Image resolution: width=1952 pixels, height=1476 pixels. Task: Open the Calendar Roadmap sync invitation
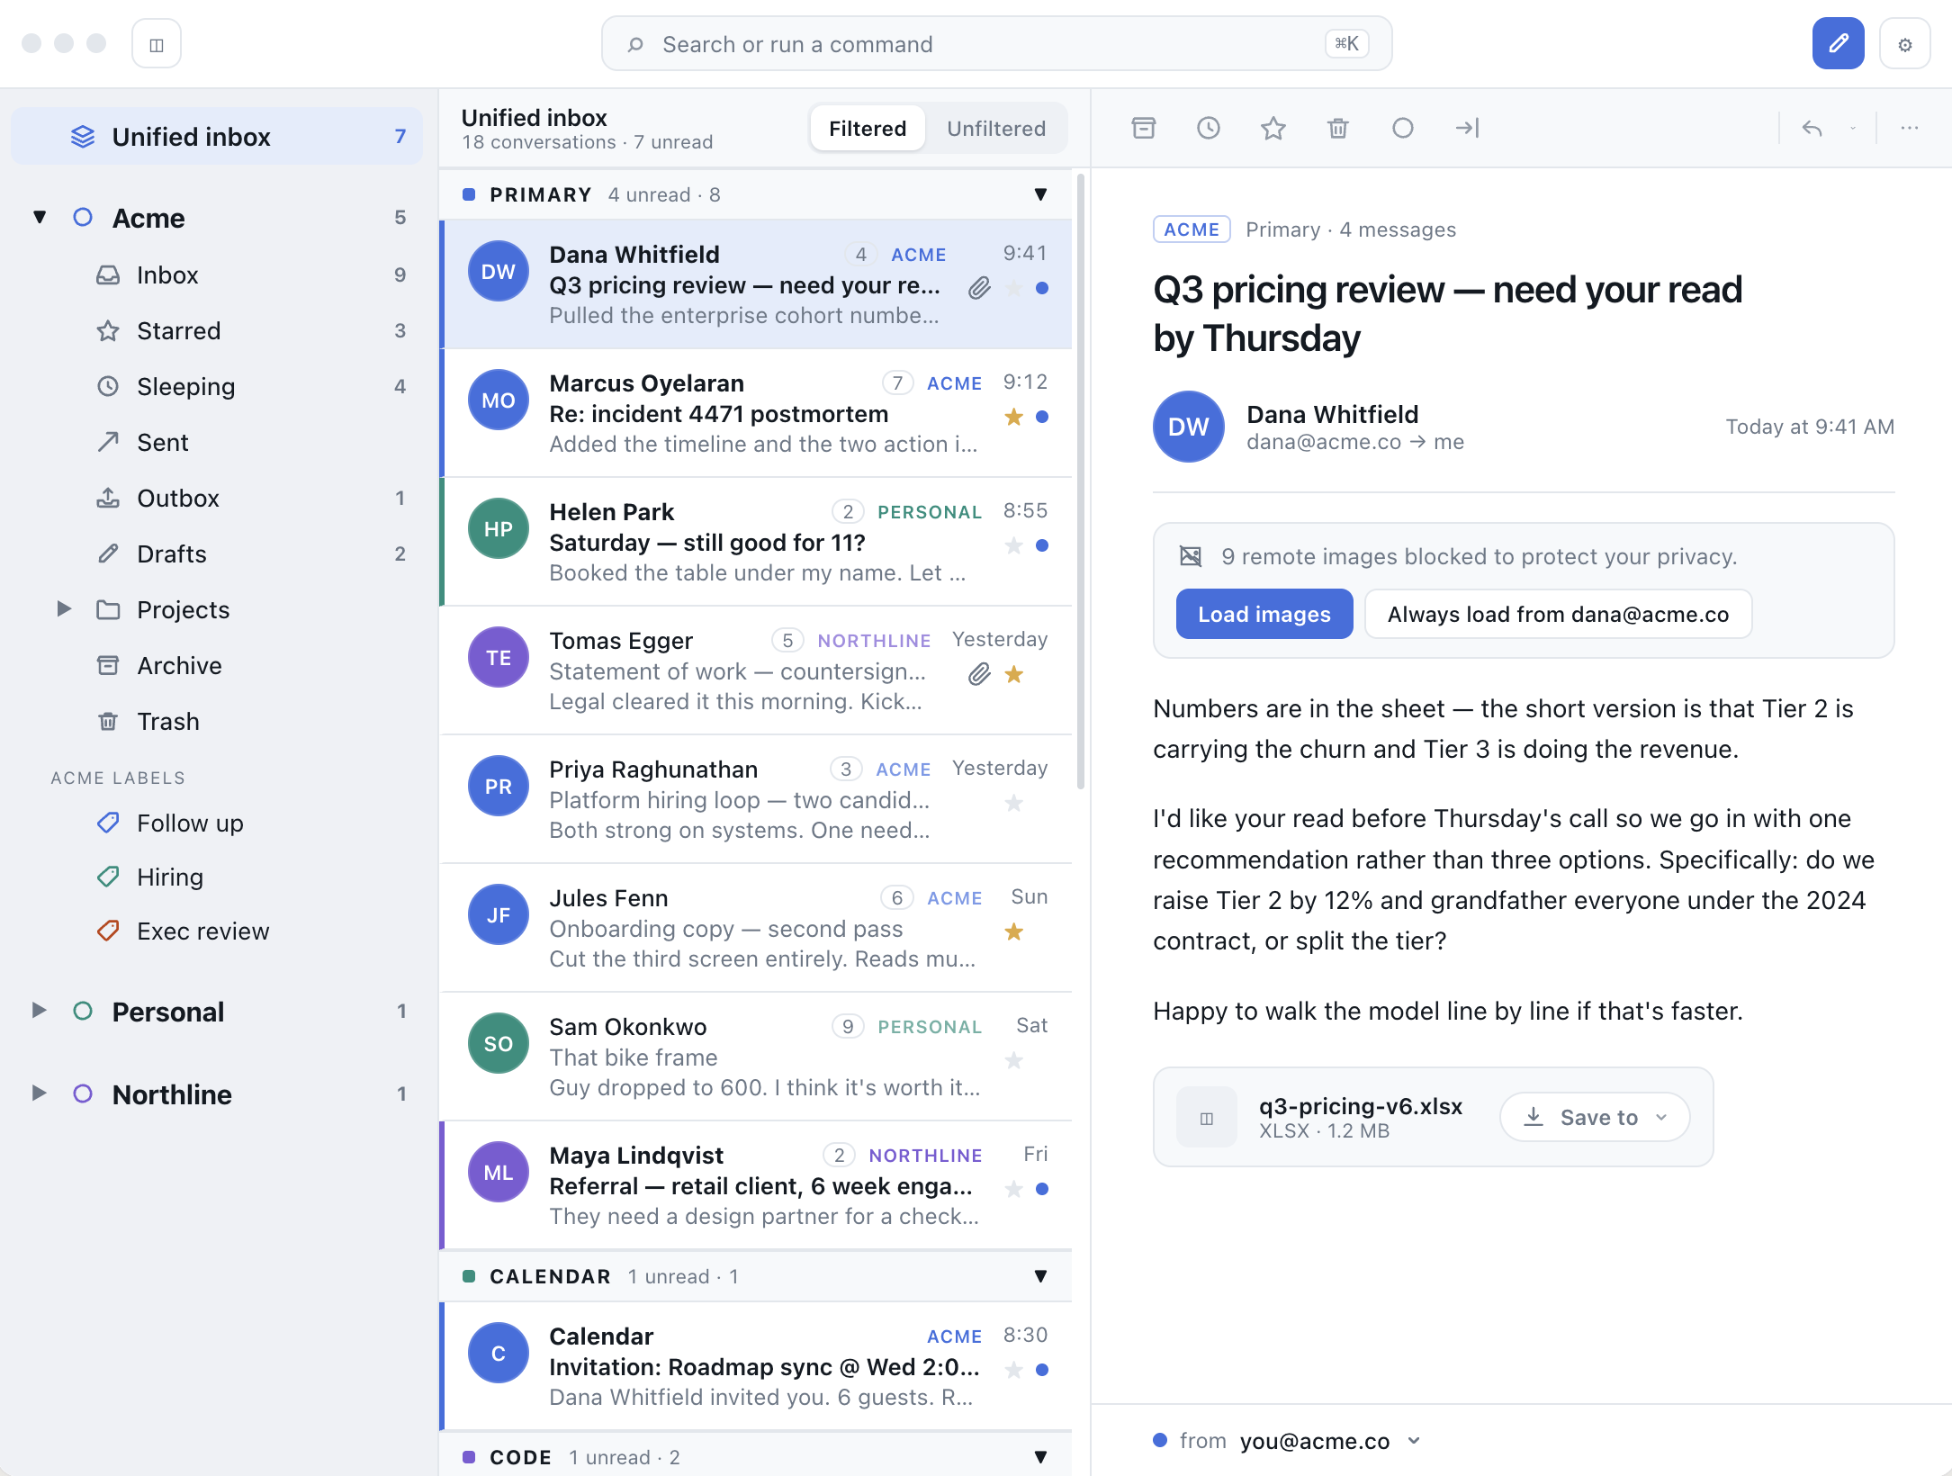756,1366
